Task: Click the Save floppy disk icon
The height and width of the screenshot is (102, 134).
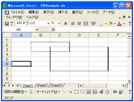Action: (x=7, y=24)
